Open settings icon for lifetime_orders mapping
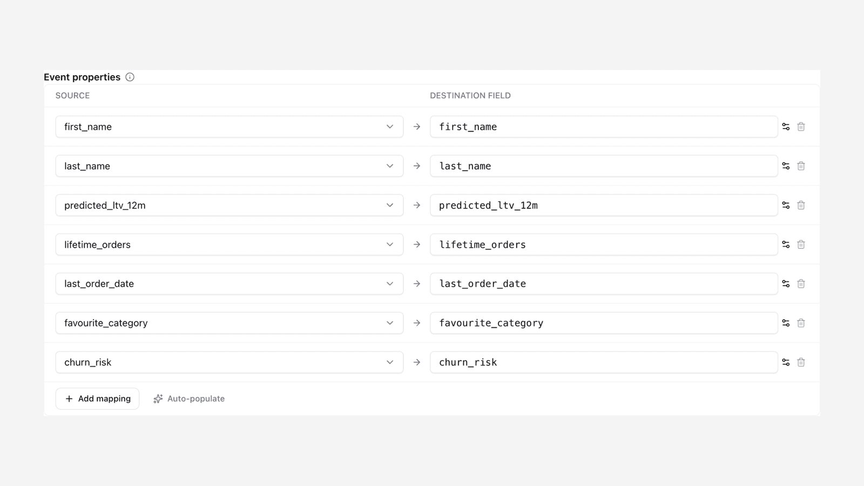 [x=786, y=245]
